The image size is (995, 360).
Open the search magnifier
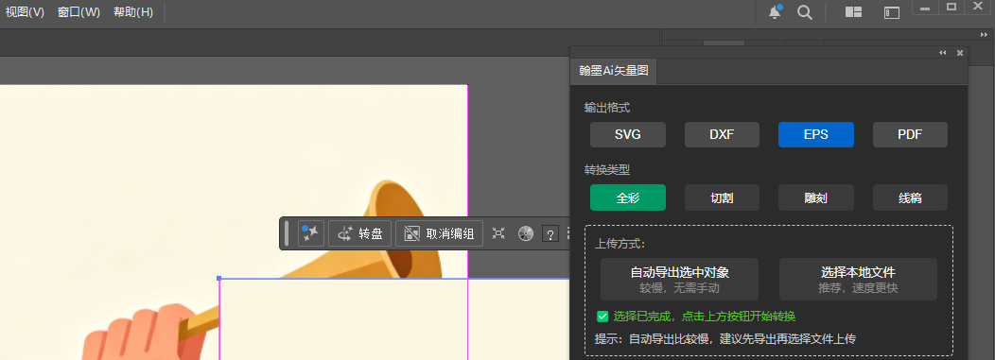805,12
